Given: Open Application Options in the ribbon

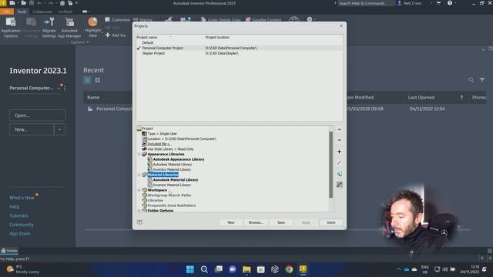Looking at the screenshot, I should 11,28.
